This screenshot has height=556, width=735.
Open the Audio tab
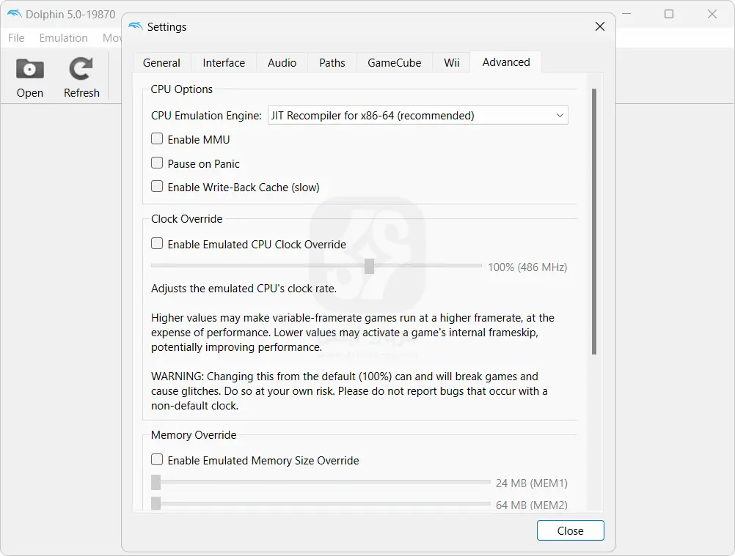click(282, 63)
